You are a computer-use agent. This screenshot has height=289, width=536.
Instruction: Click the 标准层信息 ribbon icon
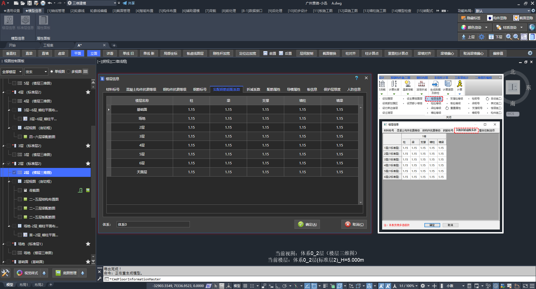click(x=25, y=21)
